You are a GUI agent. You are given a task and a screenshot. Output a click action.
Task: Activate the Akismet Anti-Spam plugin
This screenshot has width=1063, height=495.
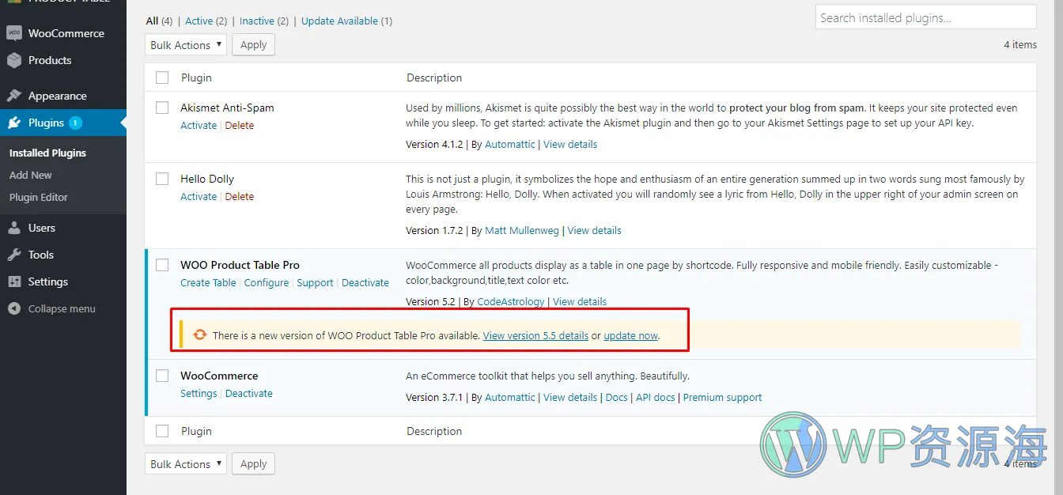tap(199, 125)
